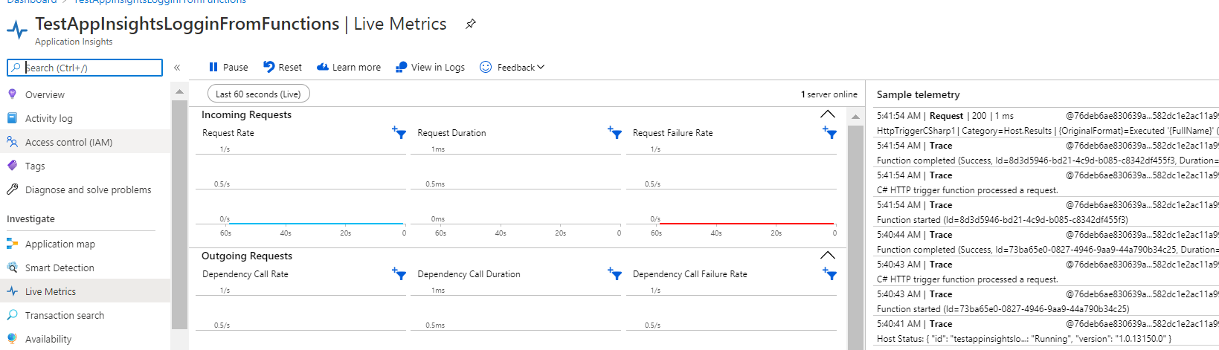Click the '1 server online' label
1219x350 pixels.
(x=829, y=94)
